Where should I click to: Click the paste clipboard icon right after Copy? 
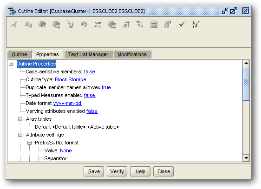pyautogui.click(x=42, y=24)
